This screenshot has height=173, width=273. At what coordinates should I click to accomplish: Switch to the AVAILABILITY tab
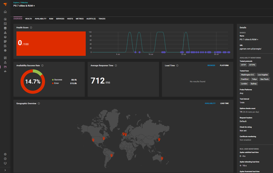click(40, 19)
